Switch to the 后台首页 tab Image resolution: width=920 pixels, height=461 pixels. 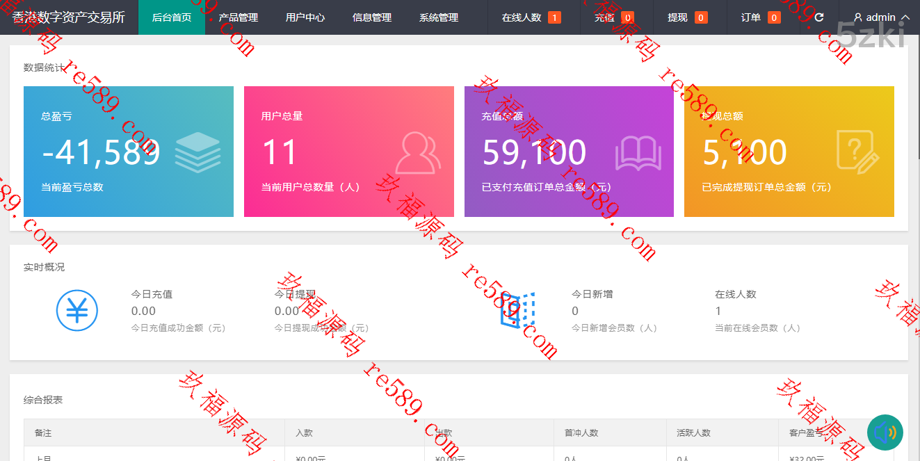[x=172, y=17]
